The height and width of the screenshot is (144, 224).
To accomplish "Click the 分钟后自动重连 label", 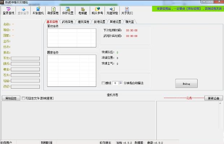I will click(134, 83).
